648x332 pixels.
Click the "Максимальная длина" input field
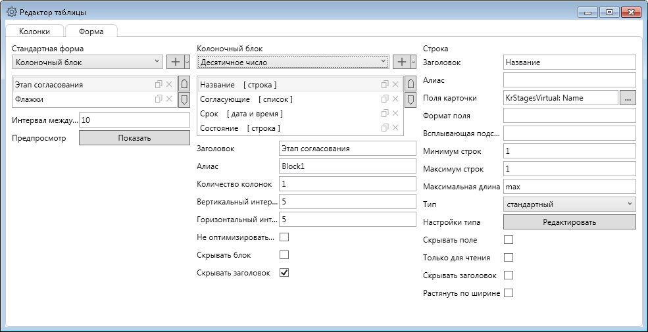(x=569, y=187)
